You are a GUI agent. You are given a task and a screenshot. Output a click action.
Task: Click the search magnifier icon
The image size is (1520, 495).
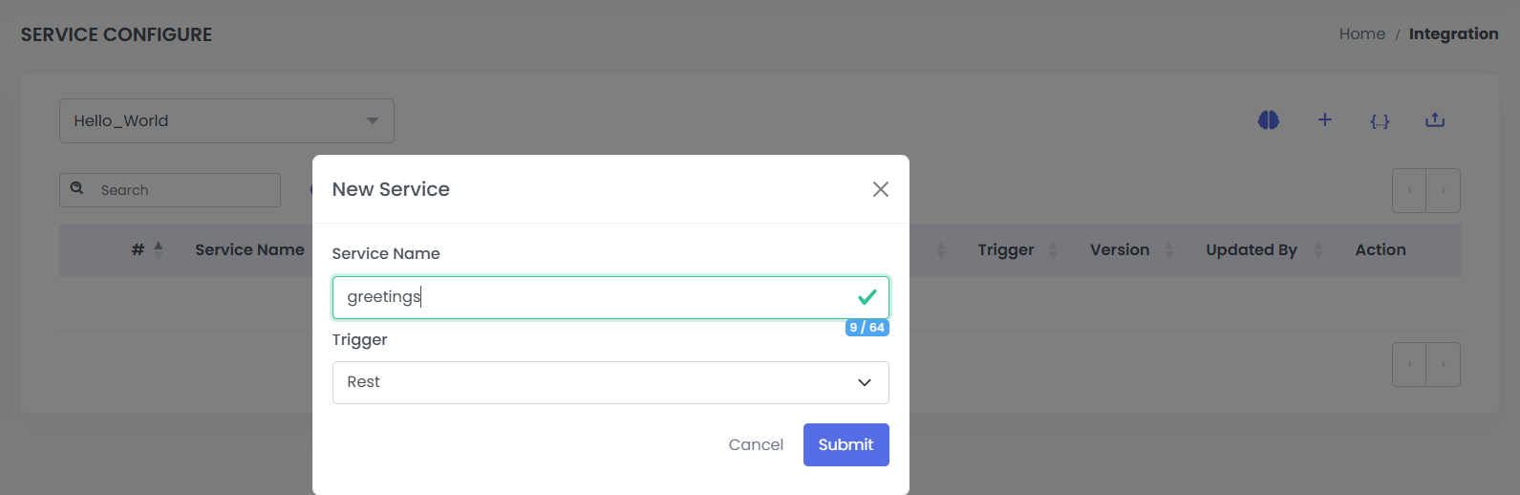77,189
